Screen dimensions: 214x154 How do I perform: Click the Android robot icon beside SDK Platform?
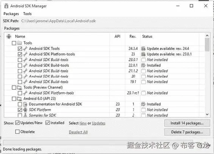click(x=25, y=110)
